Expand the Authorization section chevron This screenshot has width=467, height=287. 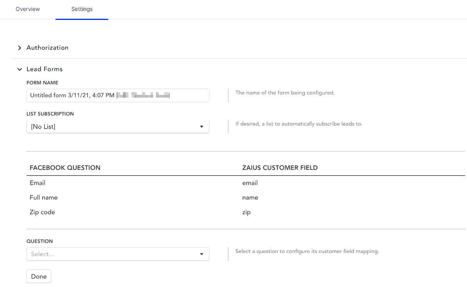[x=20, y=48]
